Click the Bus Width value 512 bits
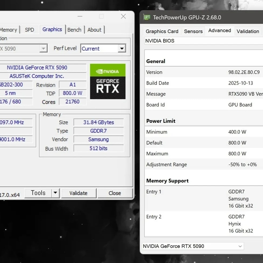 99,148
